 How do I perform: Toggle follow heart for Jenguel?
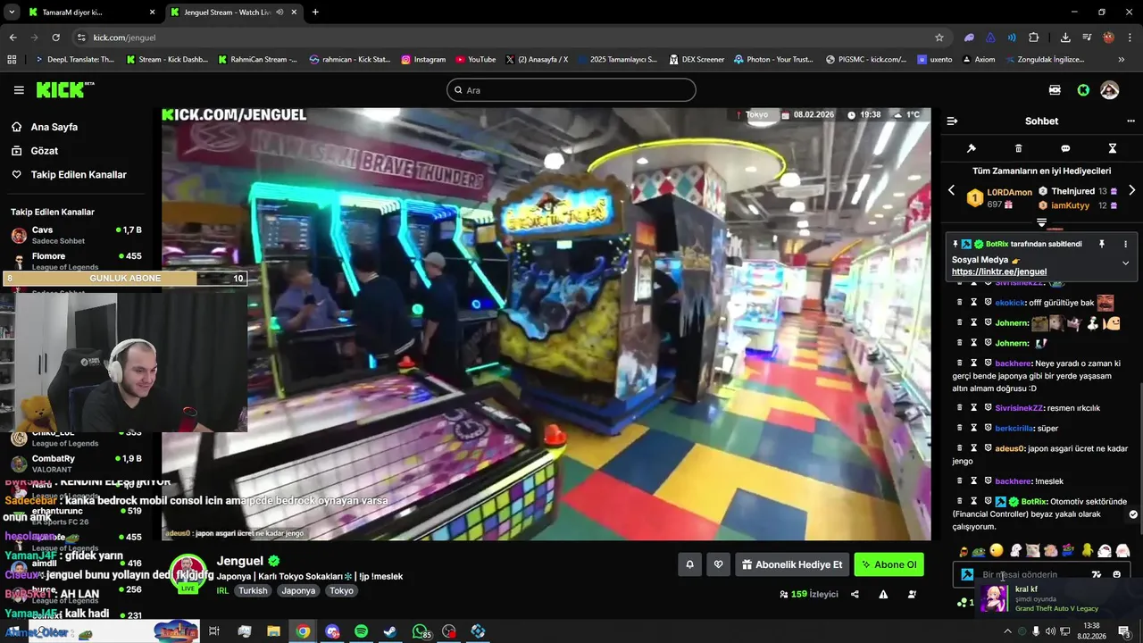pos(718,564)
